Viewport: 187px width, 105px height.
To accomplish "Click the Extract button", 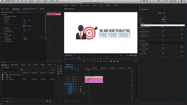I will (x=114, y=61).
